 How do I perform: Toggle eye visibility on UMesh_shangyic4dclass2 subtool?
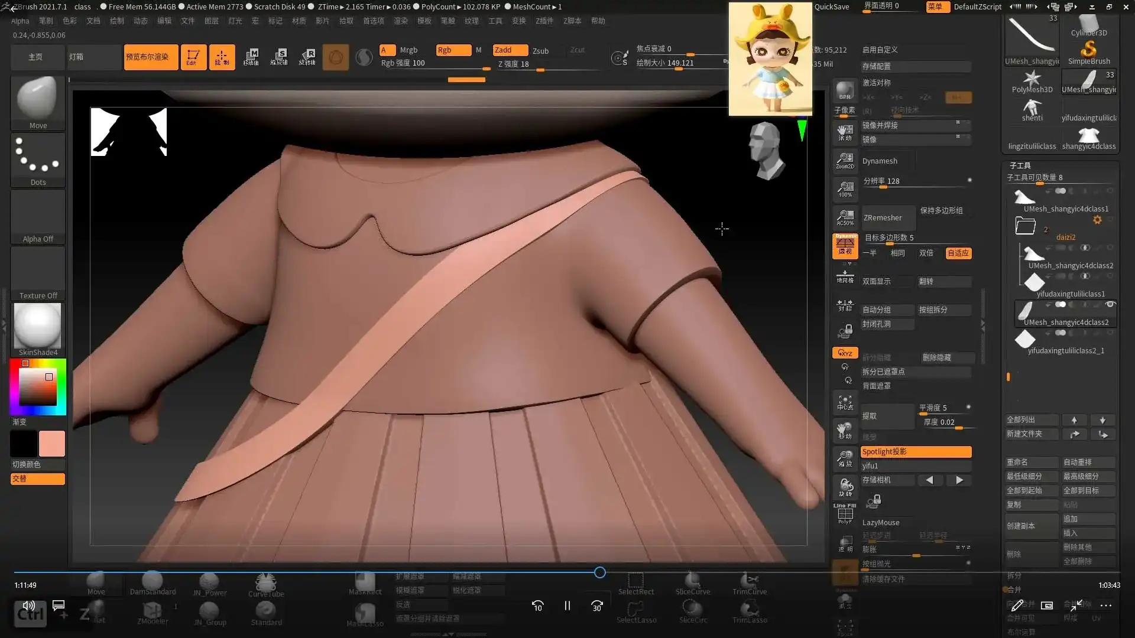(1110, 305)
